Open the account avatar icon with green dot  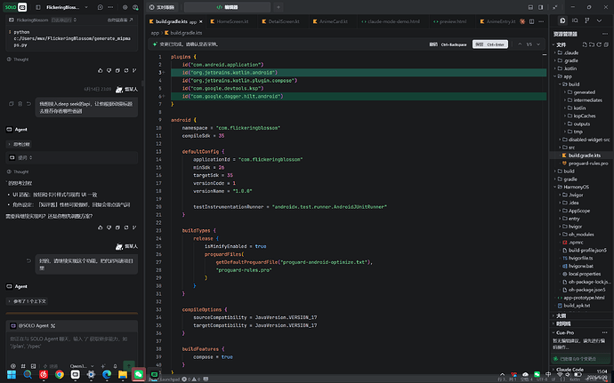pos(135,7)
